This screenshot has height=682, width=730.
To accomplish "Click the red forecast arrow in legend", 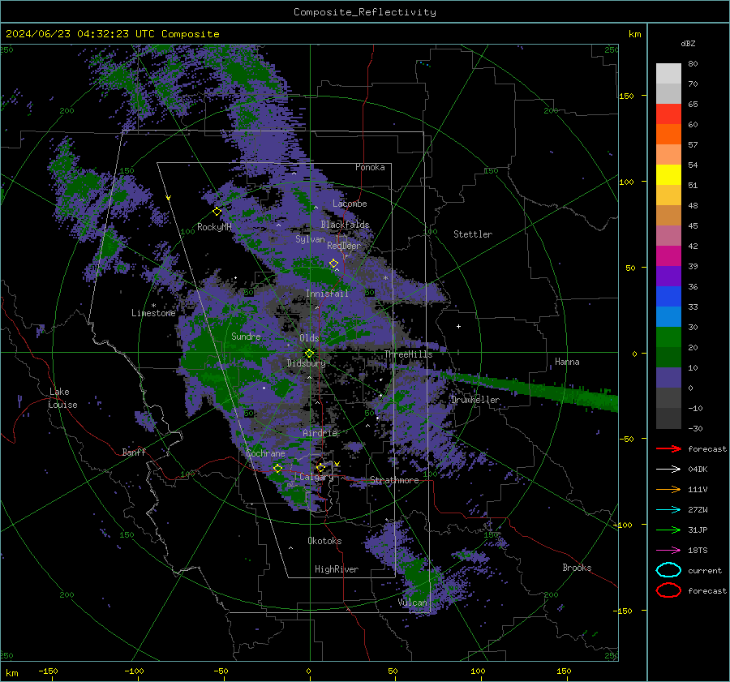I will point(668,448).
